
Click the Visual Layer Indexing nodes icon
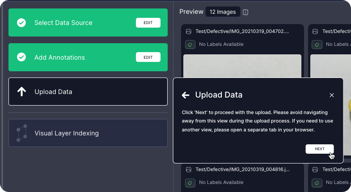tap(22, 133)
